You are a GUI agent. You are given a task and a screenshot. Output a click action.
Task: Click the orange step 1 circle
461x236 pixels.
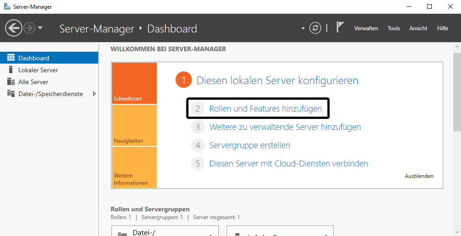(184, 80)
